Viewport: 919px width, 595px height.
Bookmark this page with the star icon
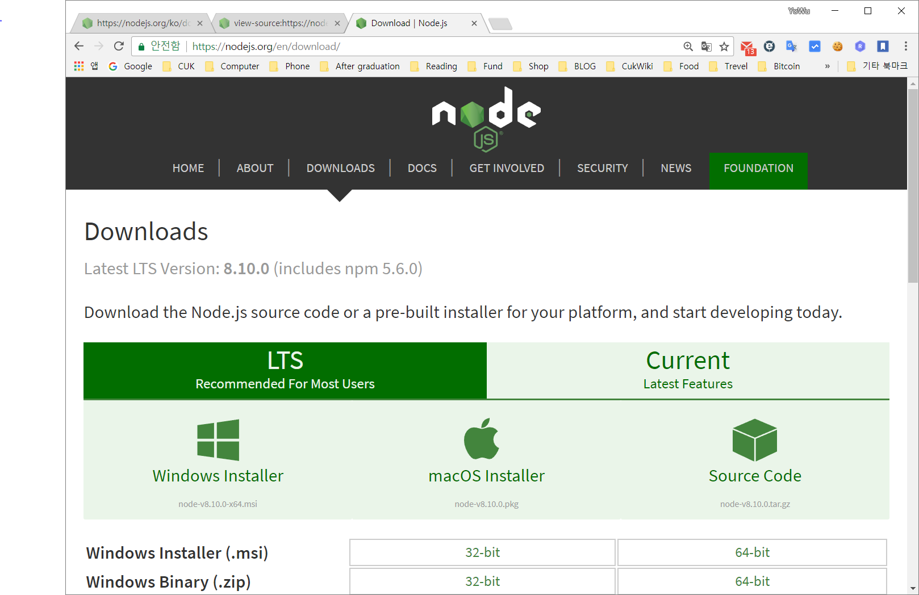[x=724, y=47]
